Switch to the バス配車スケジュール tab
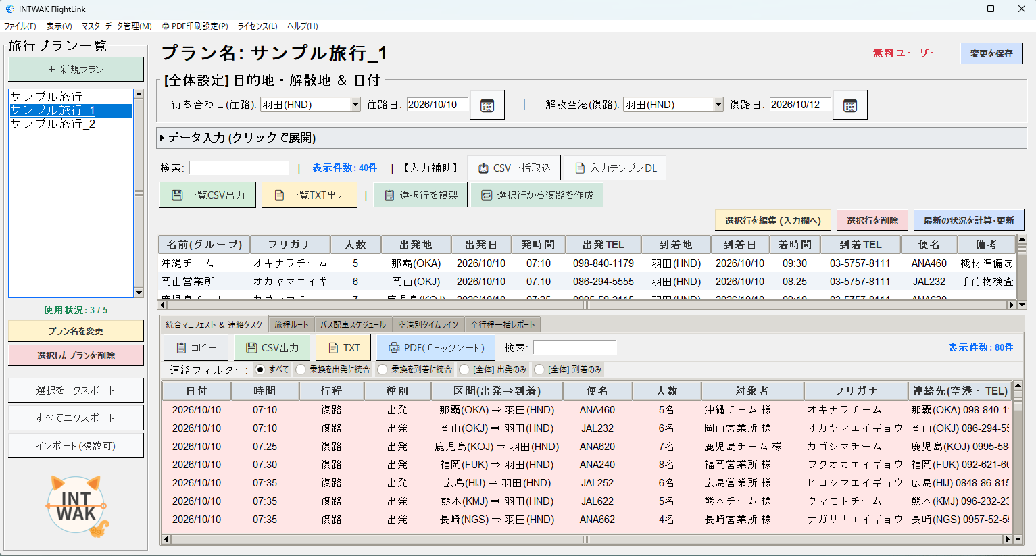The width and height of the screenshot is (1036, 556). pyautogui.click(x=353, y=325)
